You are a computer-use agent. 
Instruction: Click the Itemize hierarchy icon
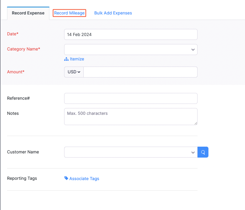[x=66, y=59]
